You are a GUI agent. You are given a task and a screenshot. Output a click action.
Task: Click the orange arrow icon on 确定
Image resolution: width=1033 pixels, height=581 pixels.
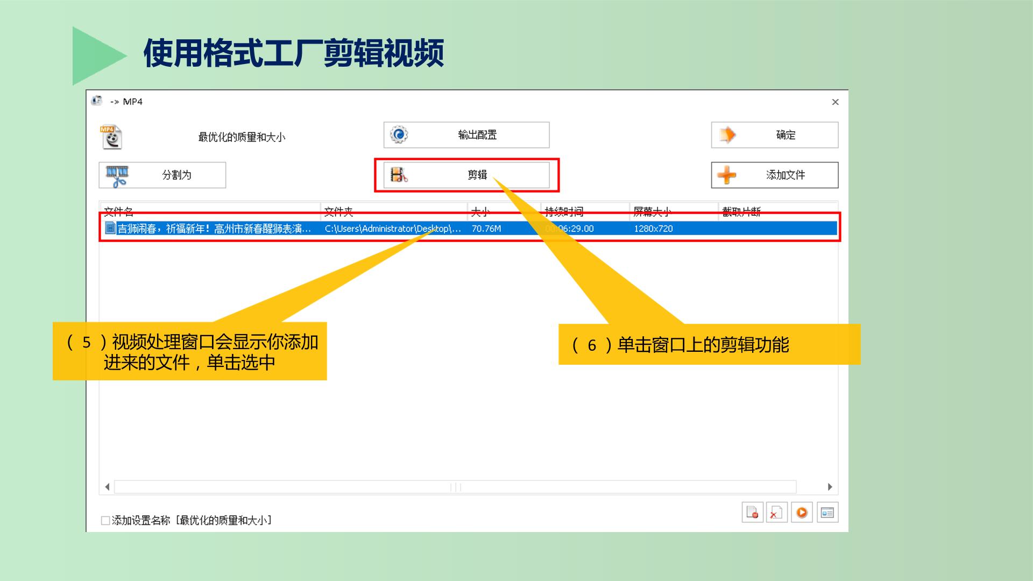(x=727, y=134)
